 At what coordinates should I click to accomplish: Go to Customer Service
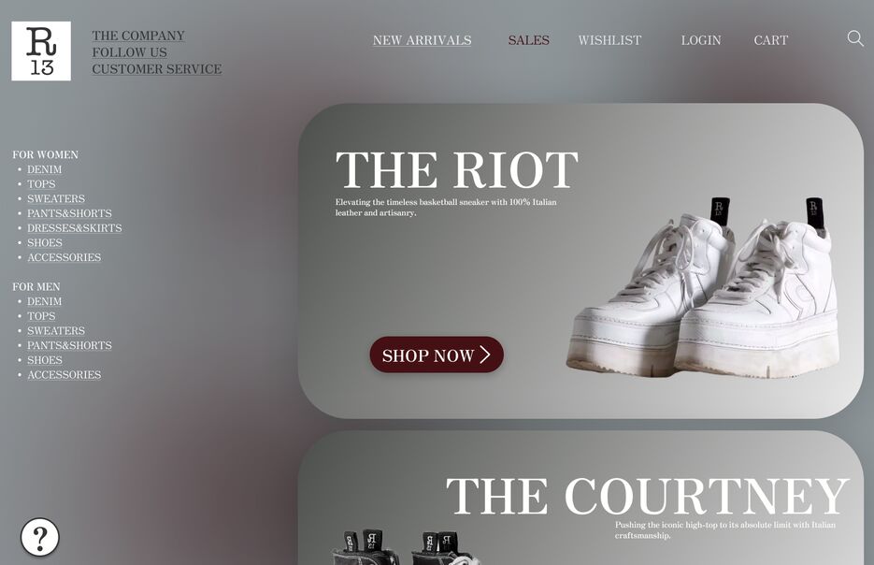pyautogui.click(x=157, y=69)
